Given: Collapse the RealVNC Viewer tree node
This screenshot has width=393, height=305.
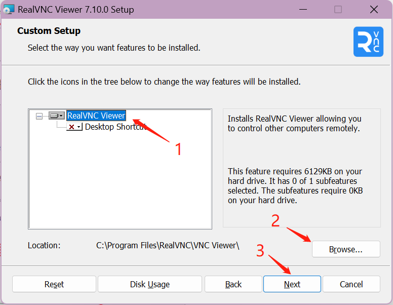Looking at the screenshot, I should point(39,116).
